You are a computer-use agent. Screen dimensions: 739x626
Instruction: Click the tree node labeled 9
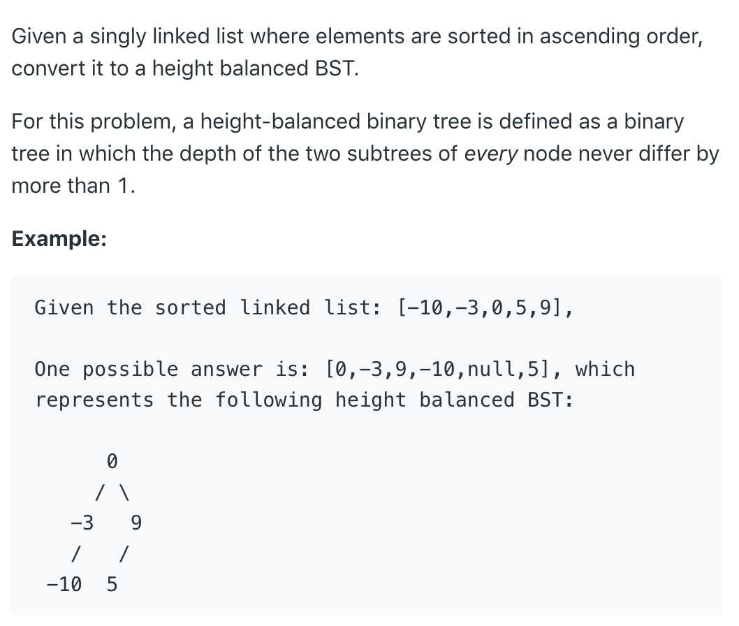point(136,523)
